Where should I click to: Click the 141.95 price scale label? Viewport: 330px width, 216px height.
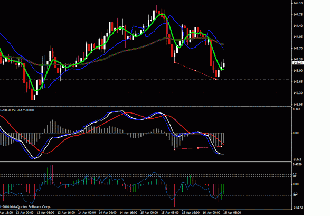[298, 104]
